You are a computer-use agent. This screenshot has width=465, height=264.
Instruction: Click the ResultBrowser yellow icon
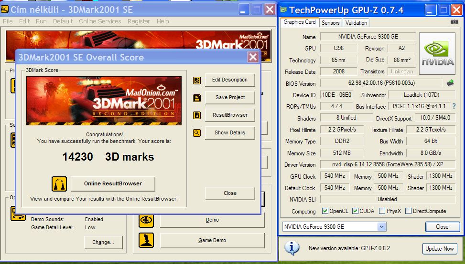[x=197, y=115]
